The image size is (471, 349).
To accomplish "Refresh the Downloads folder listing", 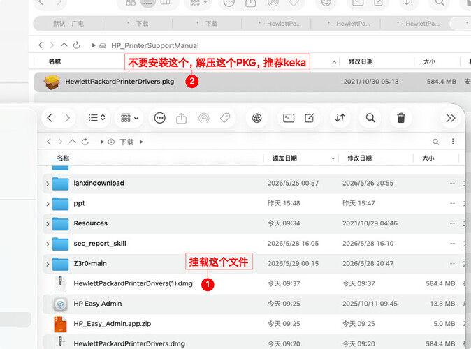I will (x=85, y=142).
